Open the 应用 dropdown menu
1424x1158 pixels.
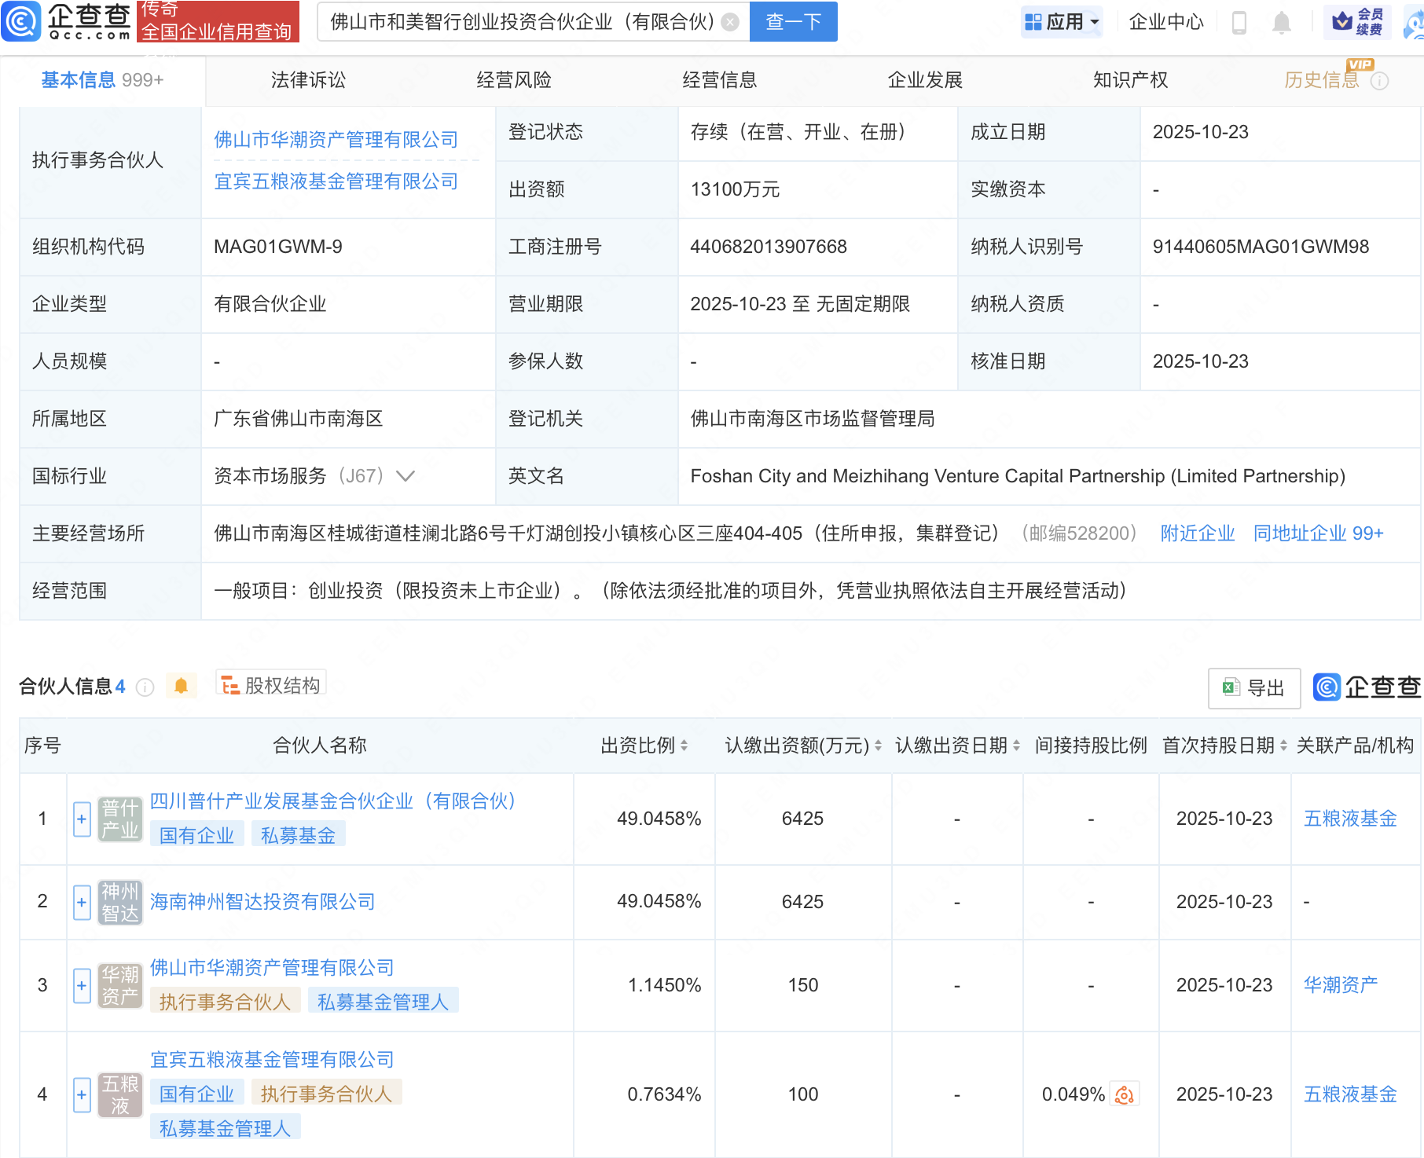1062,22
